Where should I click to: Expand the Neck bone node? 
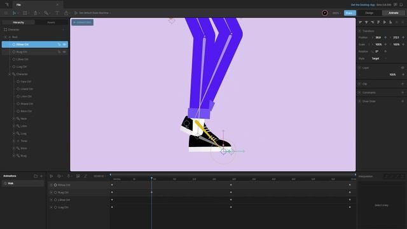[14, 119]
